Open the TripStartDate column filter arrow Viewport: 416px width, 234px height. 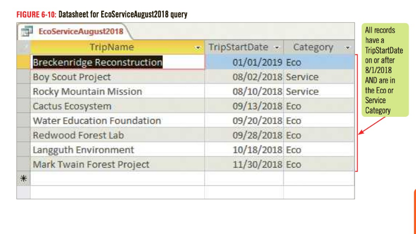(277, 48)
